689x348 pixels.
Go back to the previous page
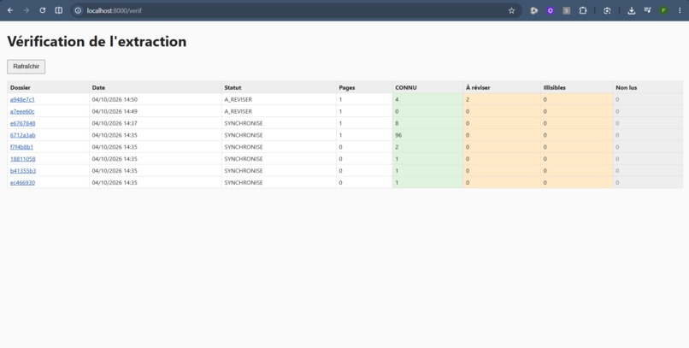point(10,10)
